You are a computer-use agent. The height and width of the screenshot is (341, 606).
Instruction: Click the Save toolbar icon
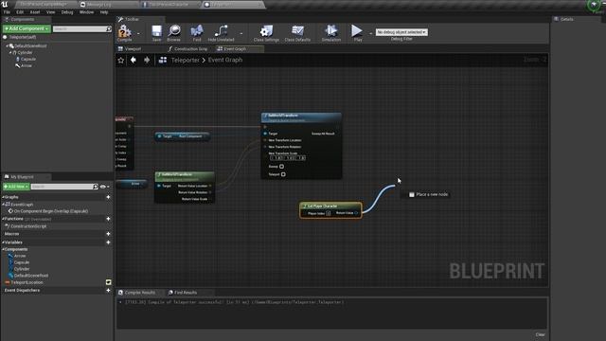[156, 31]
